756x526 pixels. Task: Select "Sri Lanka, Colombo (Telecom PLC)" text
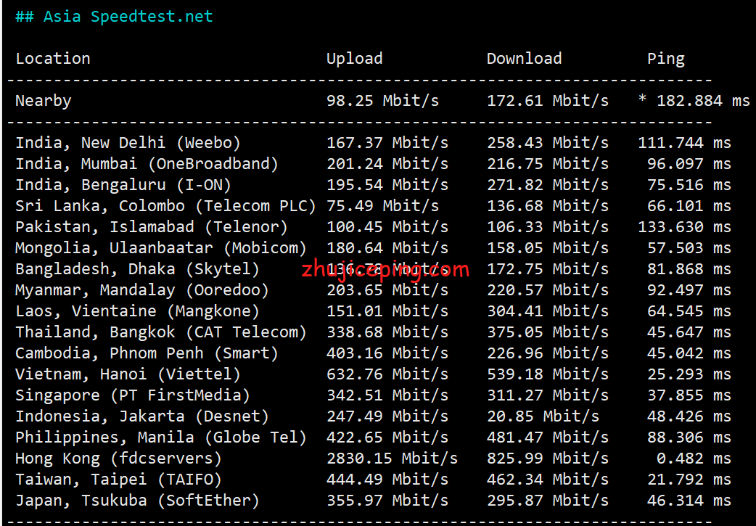point(166,206)
